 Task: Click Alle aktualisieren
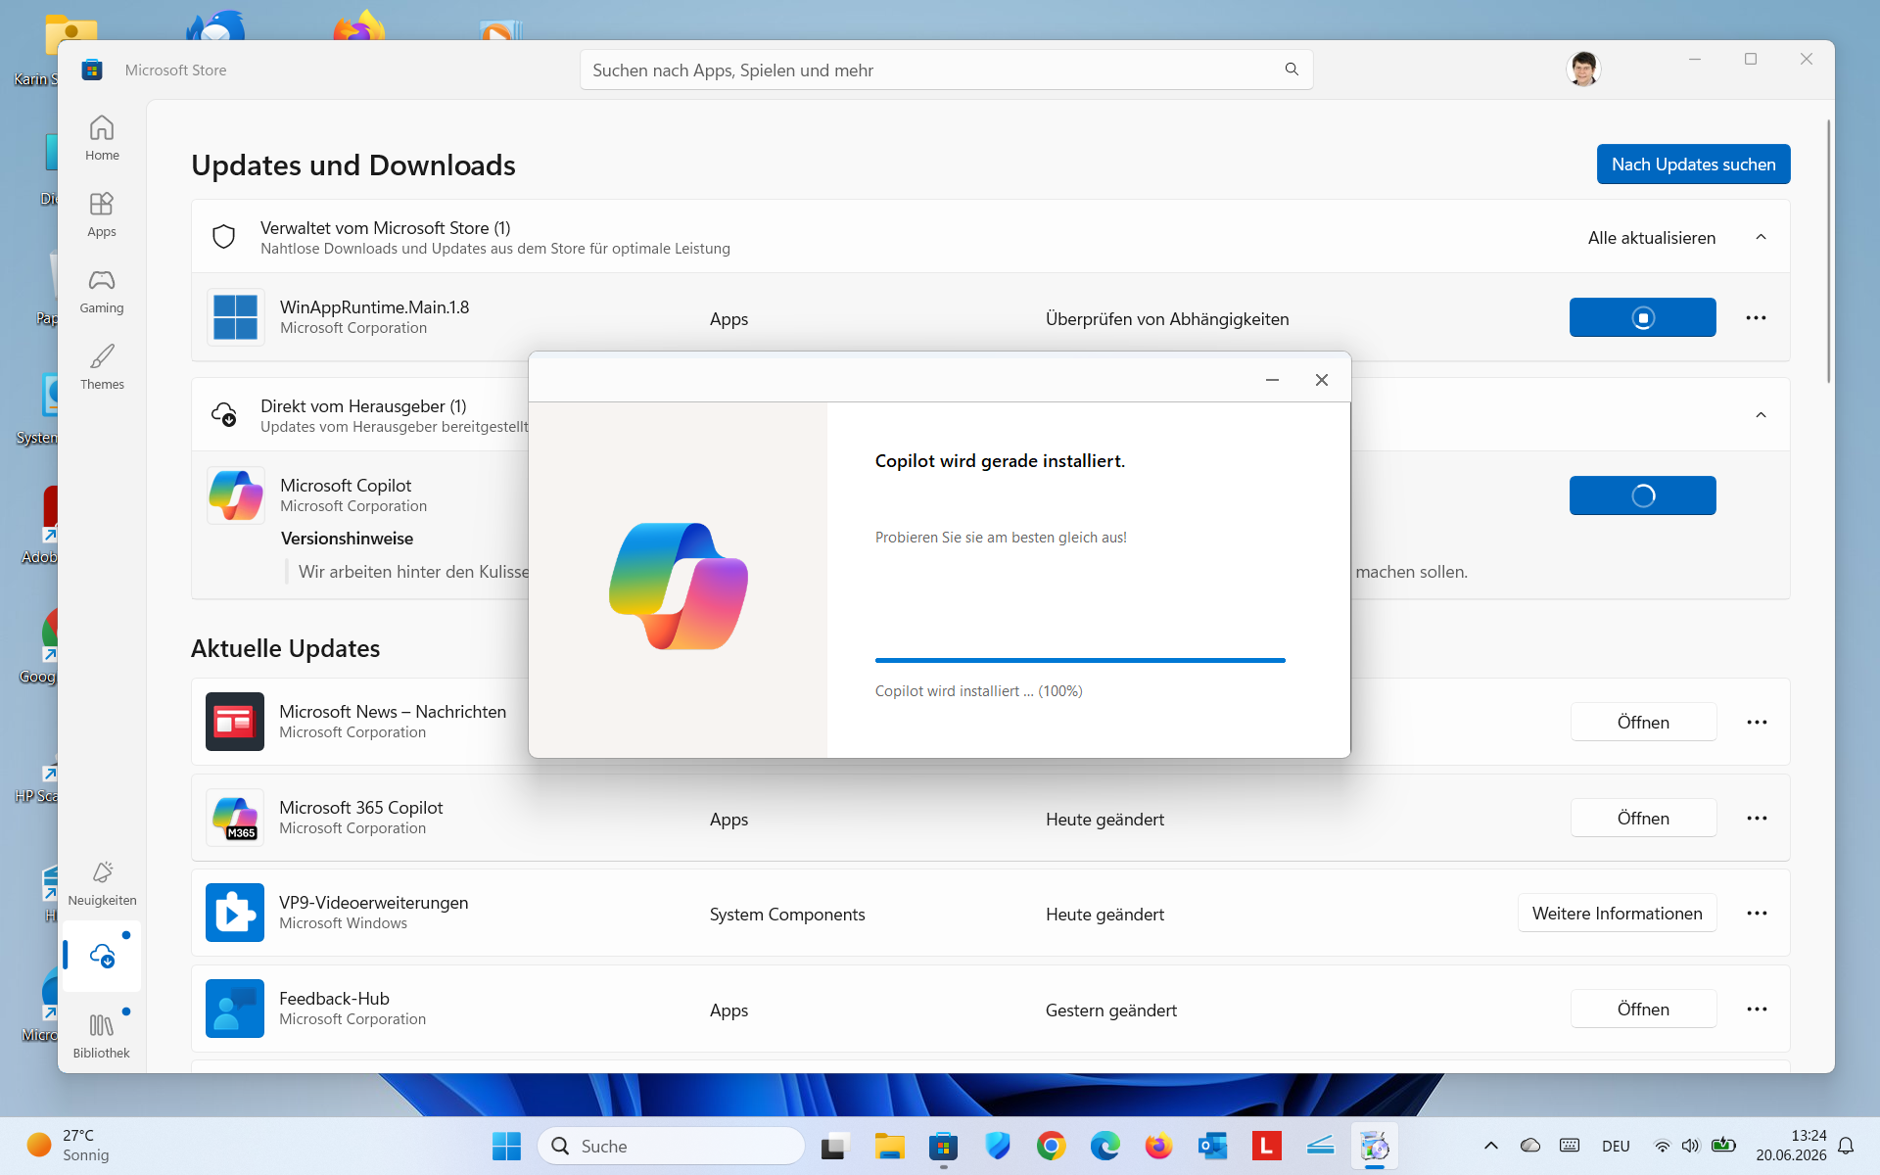(x=1651, y=237)
